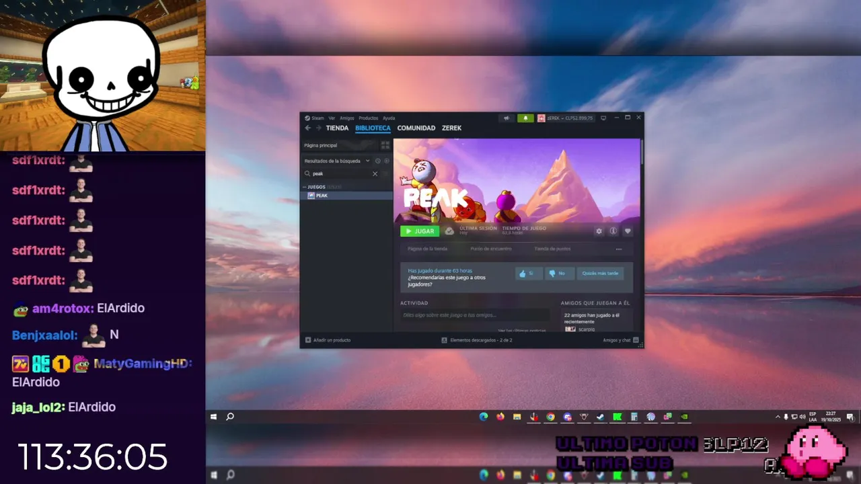Recommend the game with Sí thumbs-up
The image size is (861, 484).
coord(529,273)
